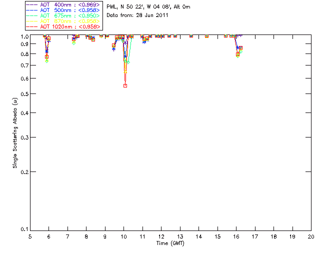Screen dimensions: 320x256
Task: Click the 'Data from: 28 Jun 2011' text
Action: click(x=137, y=15)
